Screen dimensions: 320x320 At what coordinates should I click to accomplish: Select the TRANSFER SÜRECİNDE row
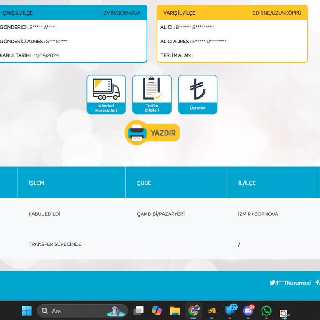point(55,244)
